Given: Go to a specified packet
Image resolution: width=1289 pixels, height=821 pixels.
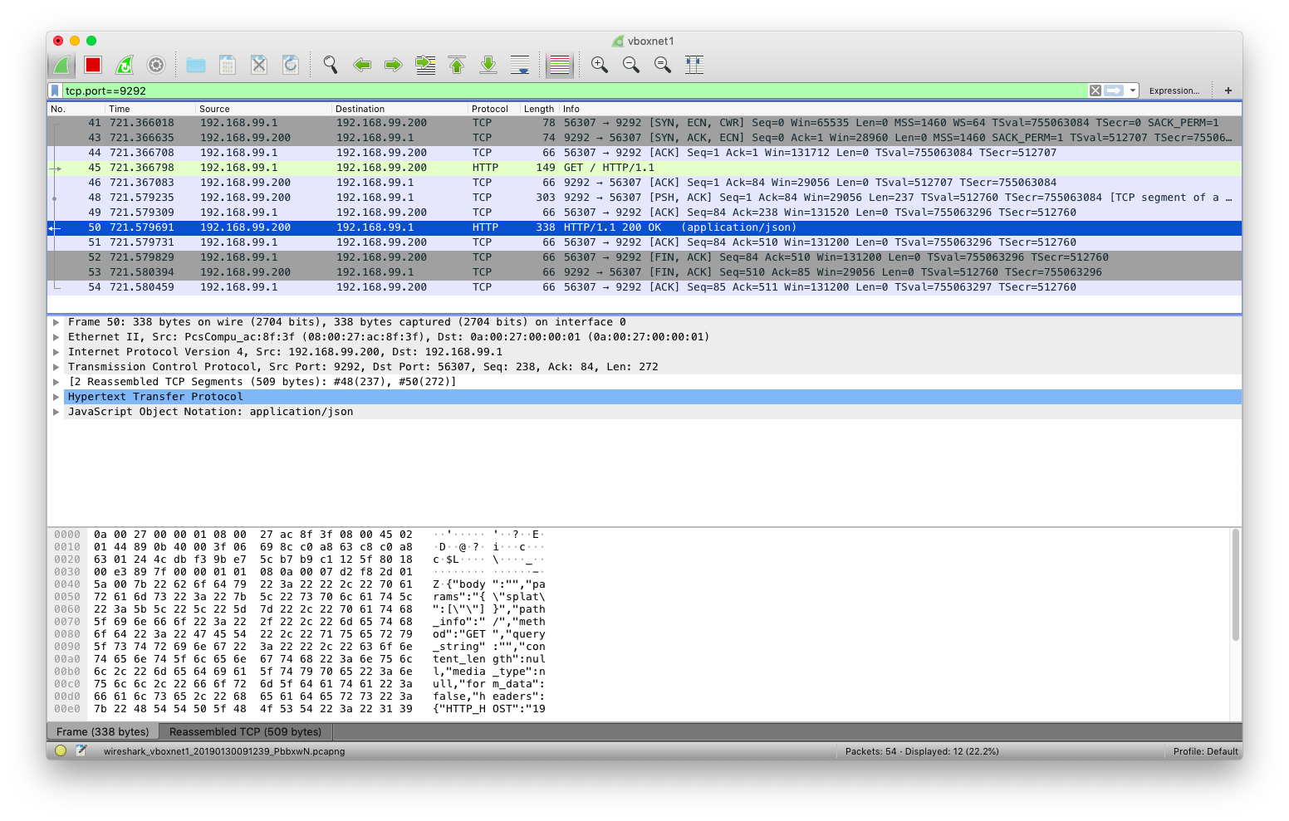Looking at the screenshot, I should [425, 65].
